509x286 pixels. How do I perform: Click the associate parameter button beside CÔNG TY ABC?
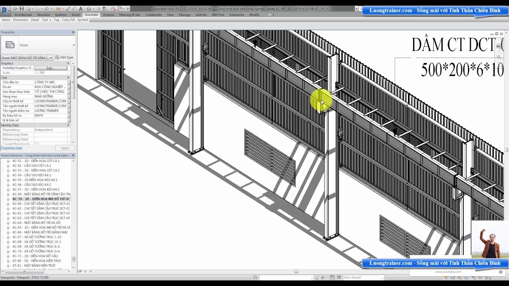(x=69, y=82)
